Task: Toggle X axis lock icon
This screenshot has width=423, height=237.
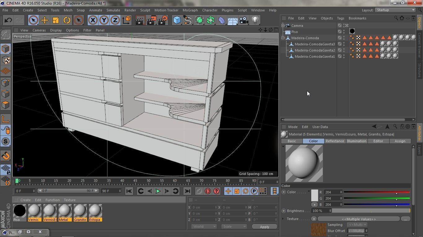Action: pyautogui.click(x=93, y=20)
